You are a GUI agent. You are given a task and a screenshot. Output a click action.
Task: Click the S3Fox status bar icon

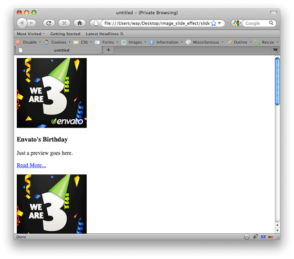pyautogui.click(x=267, y=237)
